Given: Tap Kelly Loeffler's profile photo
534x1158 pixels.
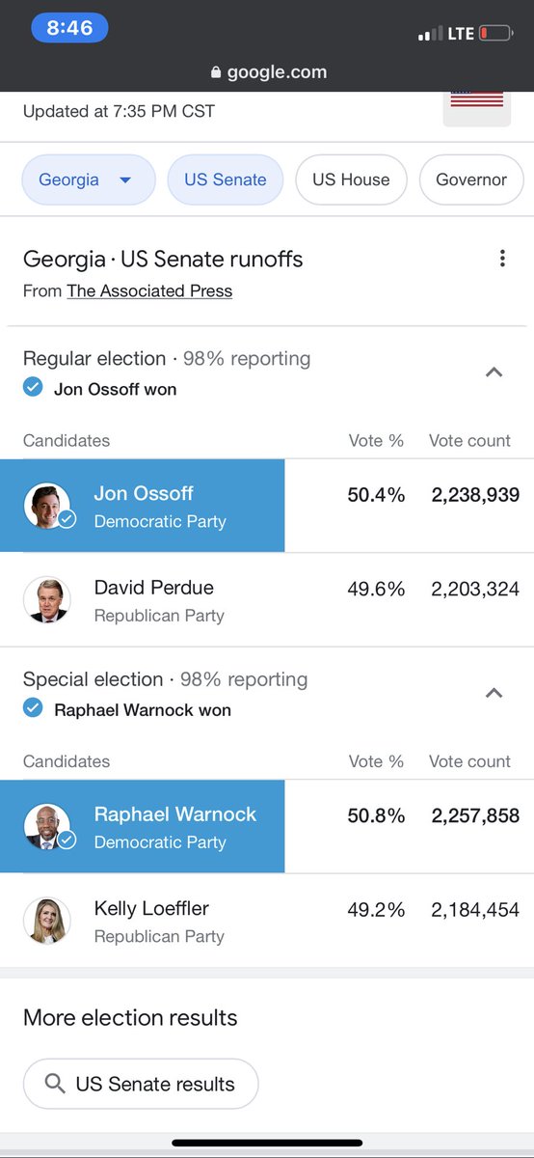Looking at the screenshot, I should pos(47,921).
